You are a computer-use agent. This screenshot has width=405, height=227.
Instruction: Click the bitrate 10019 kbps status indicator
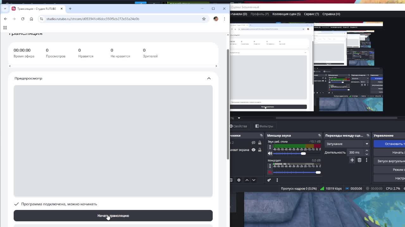pyautogui.click(x=331, y=189)
